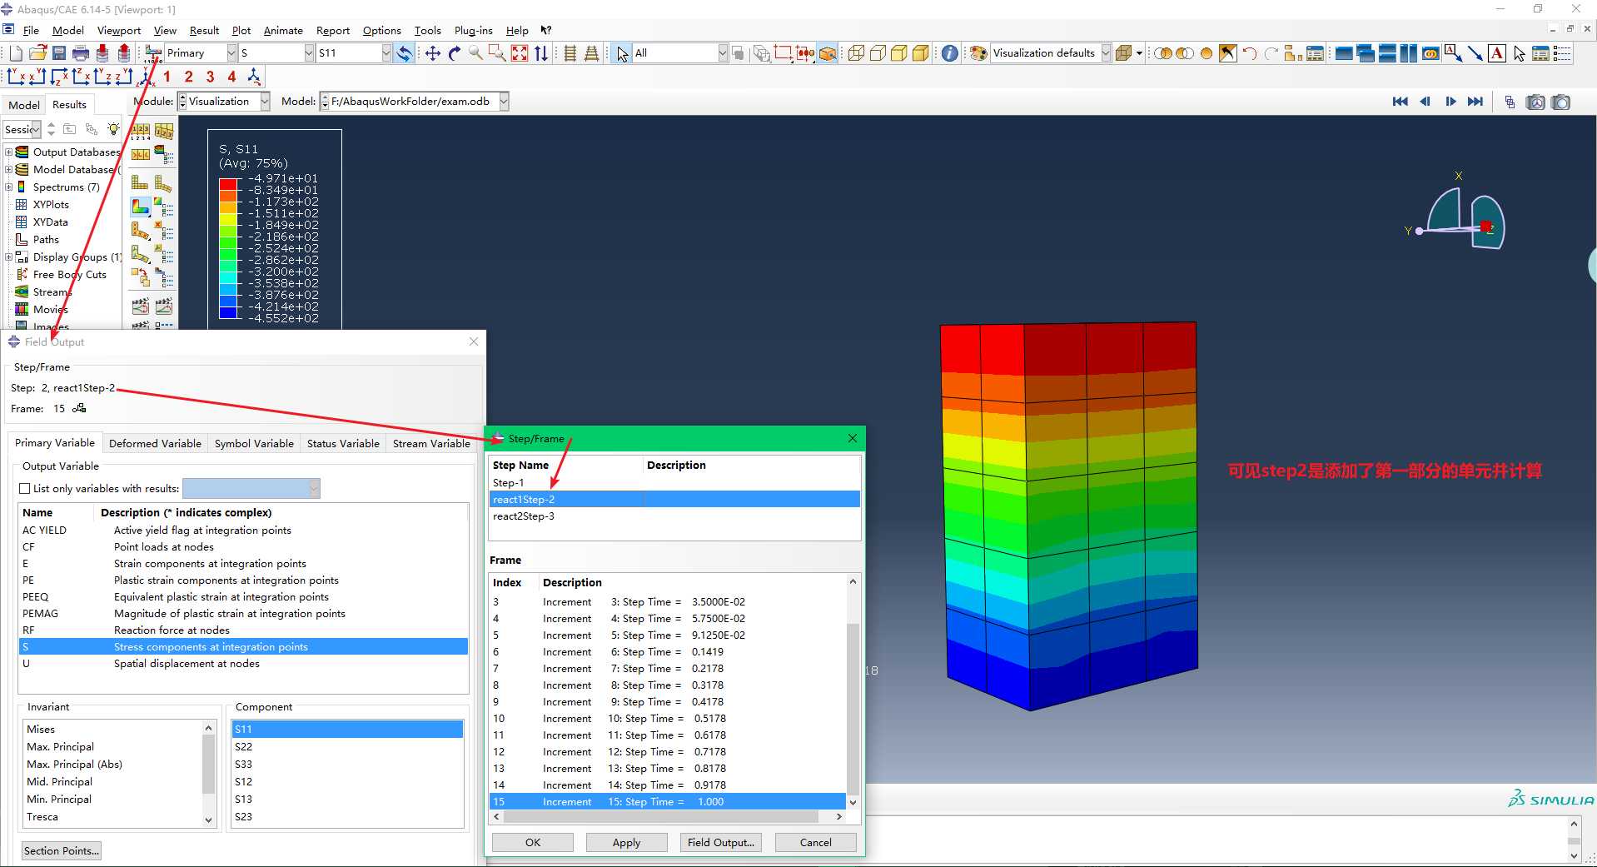
Task: Select step react2Step-3 in the list
Action: [x=524, y=516]
